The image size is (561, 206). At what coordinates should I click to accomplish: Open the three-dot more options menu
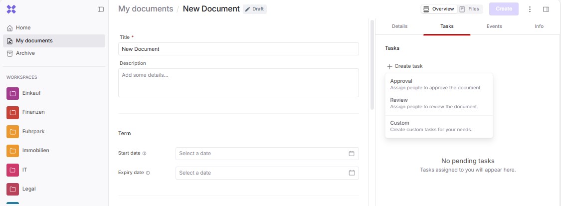530,9
